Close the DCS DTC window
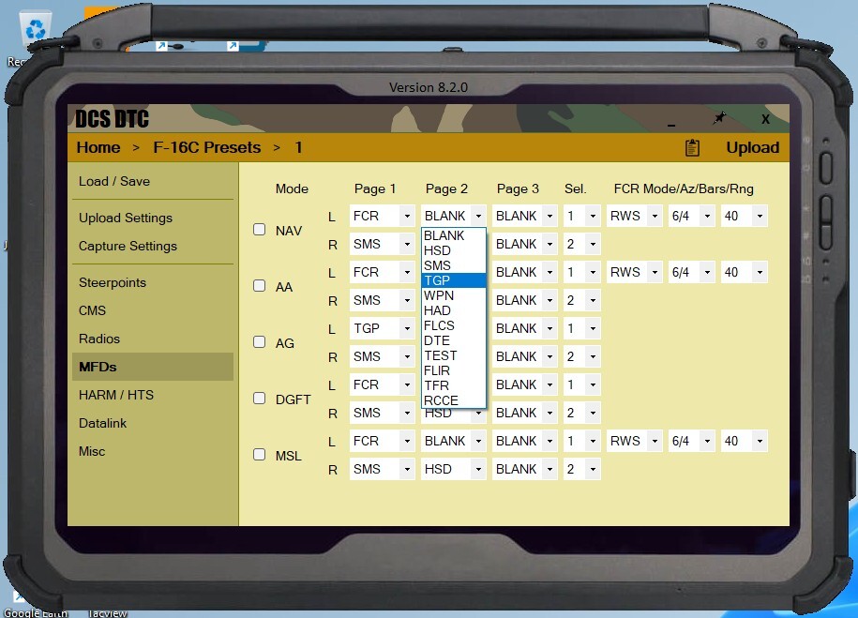The height and width of the screenshot is (618, 858). pos(765,119)
